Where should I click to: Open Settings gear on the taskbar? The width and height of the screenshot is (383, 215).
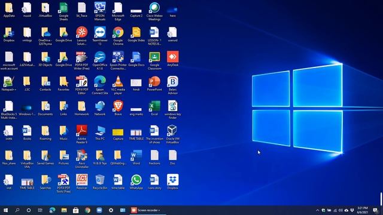[x=111, y=210]
